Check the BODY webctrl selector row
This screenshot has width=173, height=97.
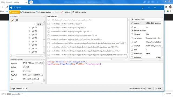(48, 24)
